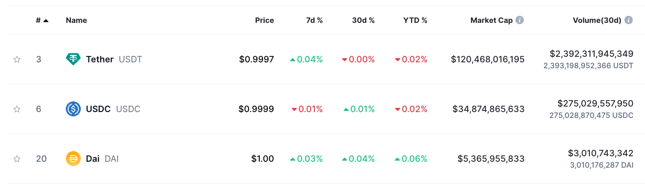Click the Dai coin logo icon

[x=73, y=159]
